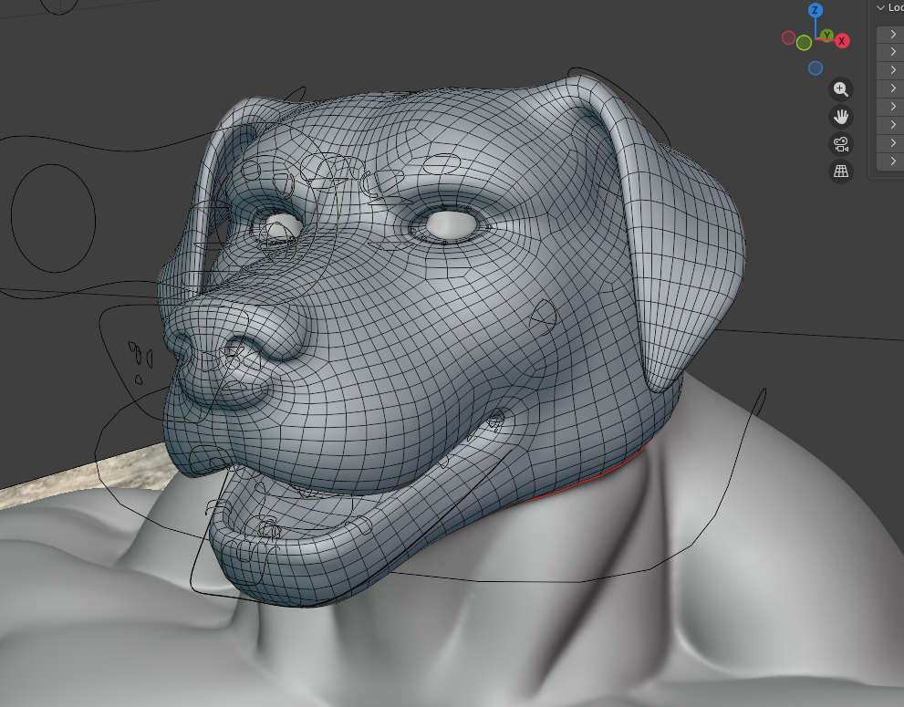Expand the first collapsed sub-panel row
This screenshot has width=904, height=707.
coord(892,34)
